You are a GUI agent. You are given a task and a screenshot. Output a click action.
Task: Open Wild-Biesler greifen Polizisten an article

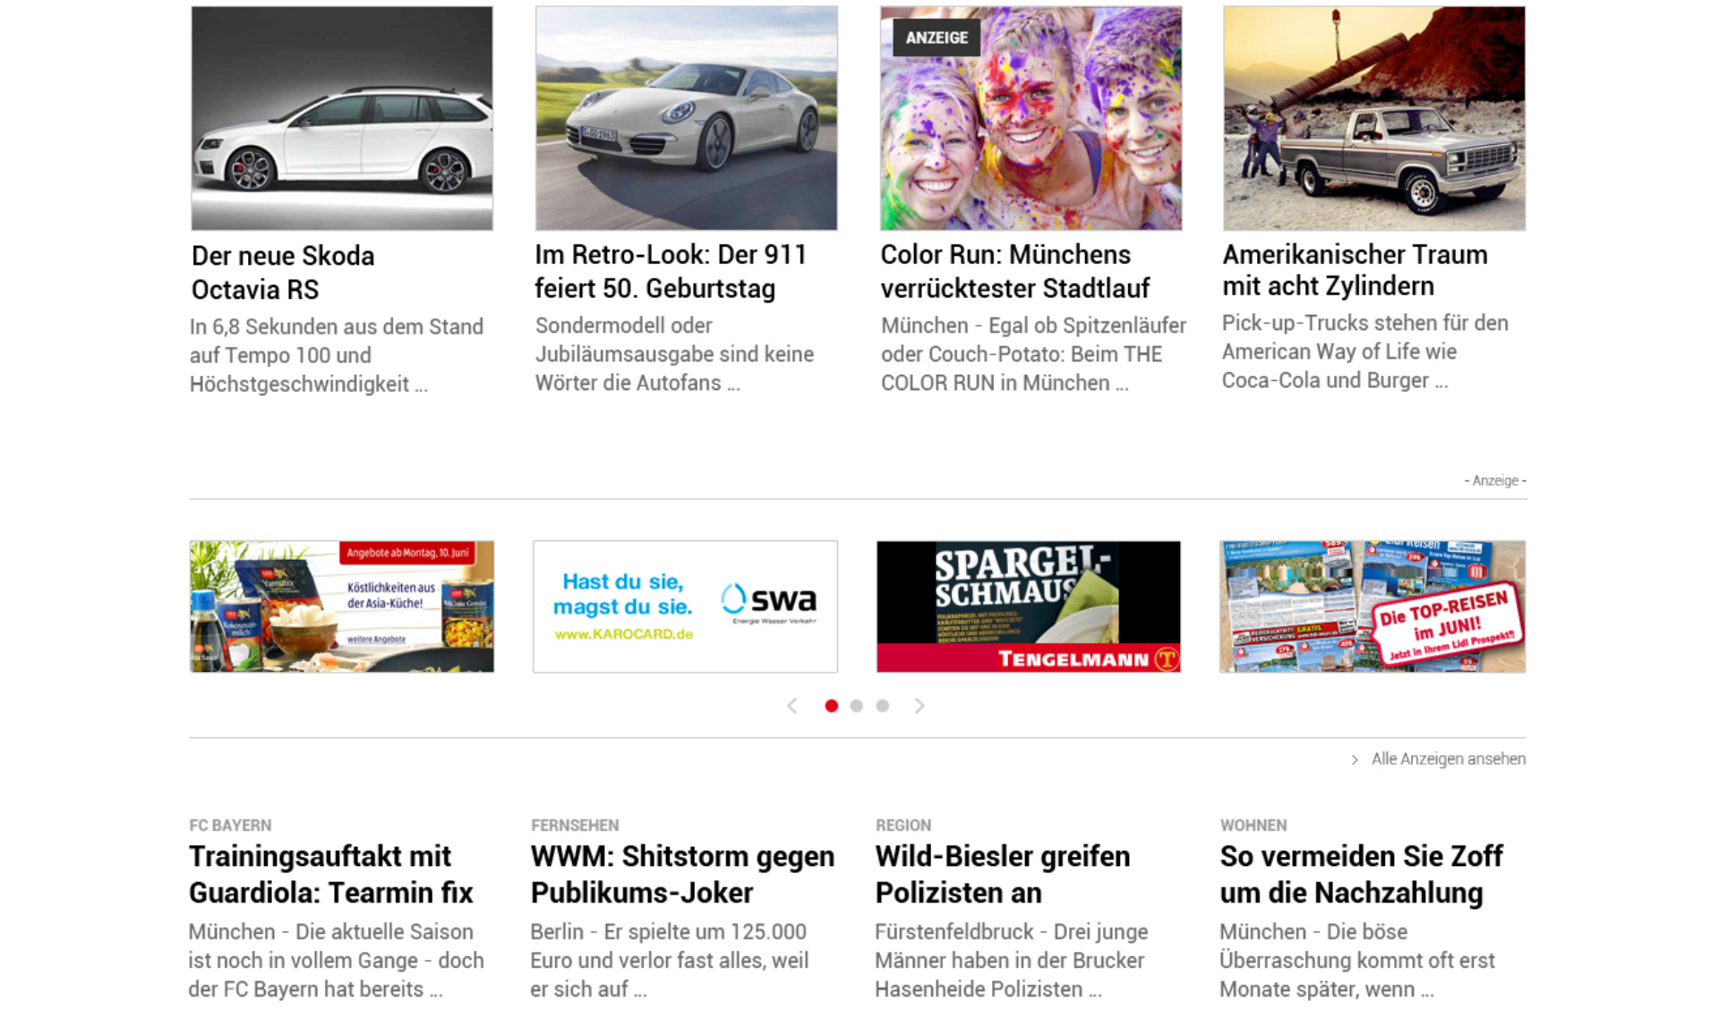[1003, 874]
